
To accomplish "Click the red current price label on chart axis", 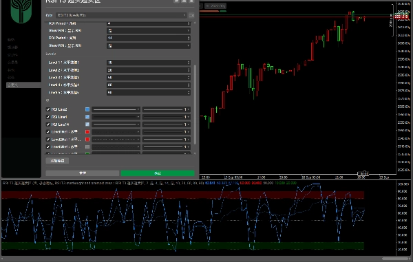I will point(401,17).
